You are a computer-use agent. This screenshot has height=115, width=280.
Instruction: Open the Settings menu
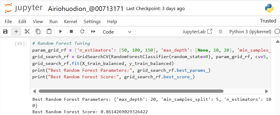coord(92,22)
